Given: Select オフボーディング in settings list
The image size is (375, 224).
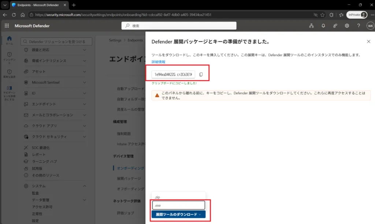Looking at the screenshot, I should 131,189.
